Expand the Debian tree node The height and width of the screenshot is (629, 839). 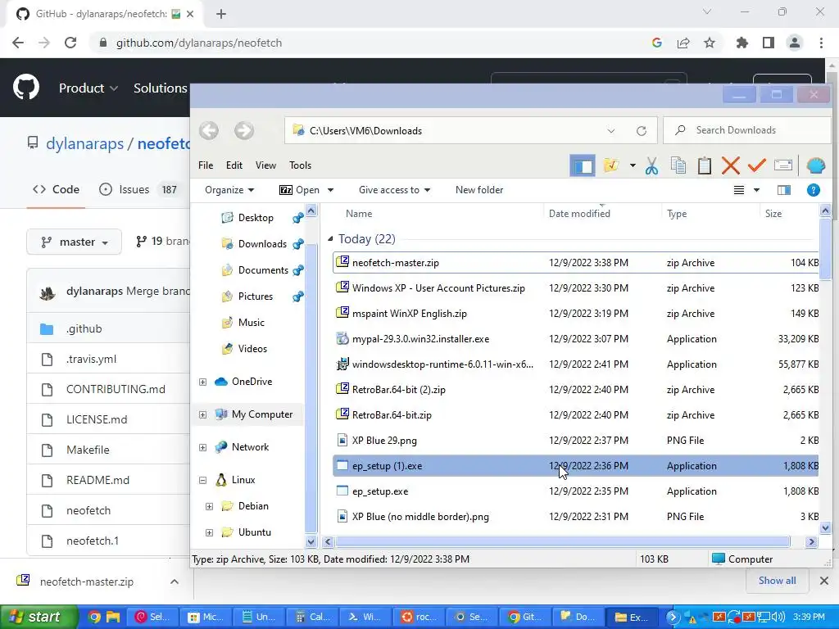(209, 506)
